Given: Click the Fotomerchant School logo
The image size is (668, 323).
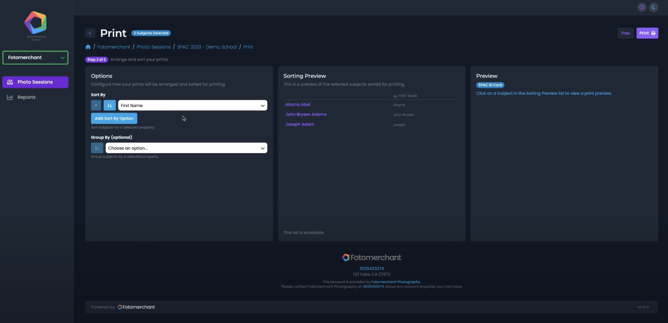Looking at the screenshot, I should coord(36,26).
